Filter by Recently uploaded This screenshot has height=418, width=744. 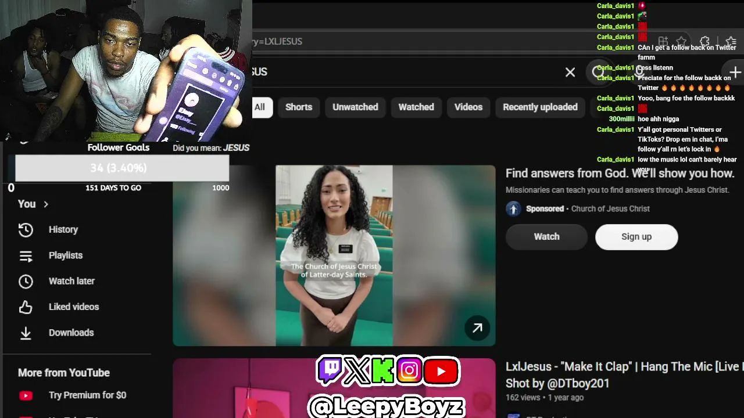pyautogui.click(x=540, y=107)
